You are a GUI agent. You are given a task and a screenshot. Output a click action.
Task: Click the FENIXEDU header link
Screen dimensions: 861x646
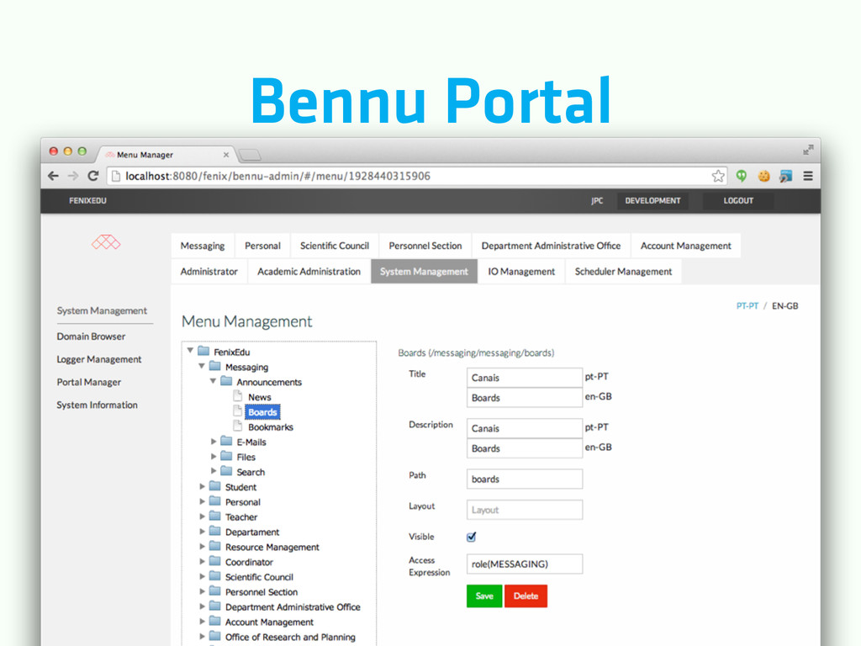pyautogui.click(x=87, y=200)
